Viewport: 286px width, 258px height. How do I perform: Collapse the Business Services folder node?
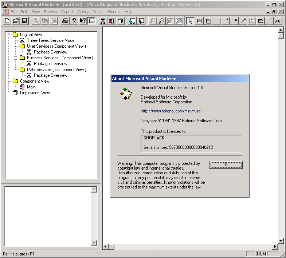coord(16,58)
